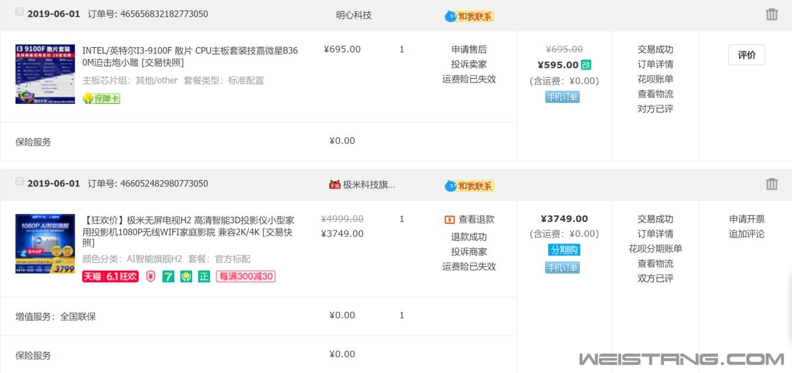This screenshot has width=792, height=373.
Task: Click the 手机订单 tag on the ¥3749 order
Action: (562, 267)
